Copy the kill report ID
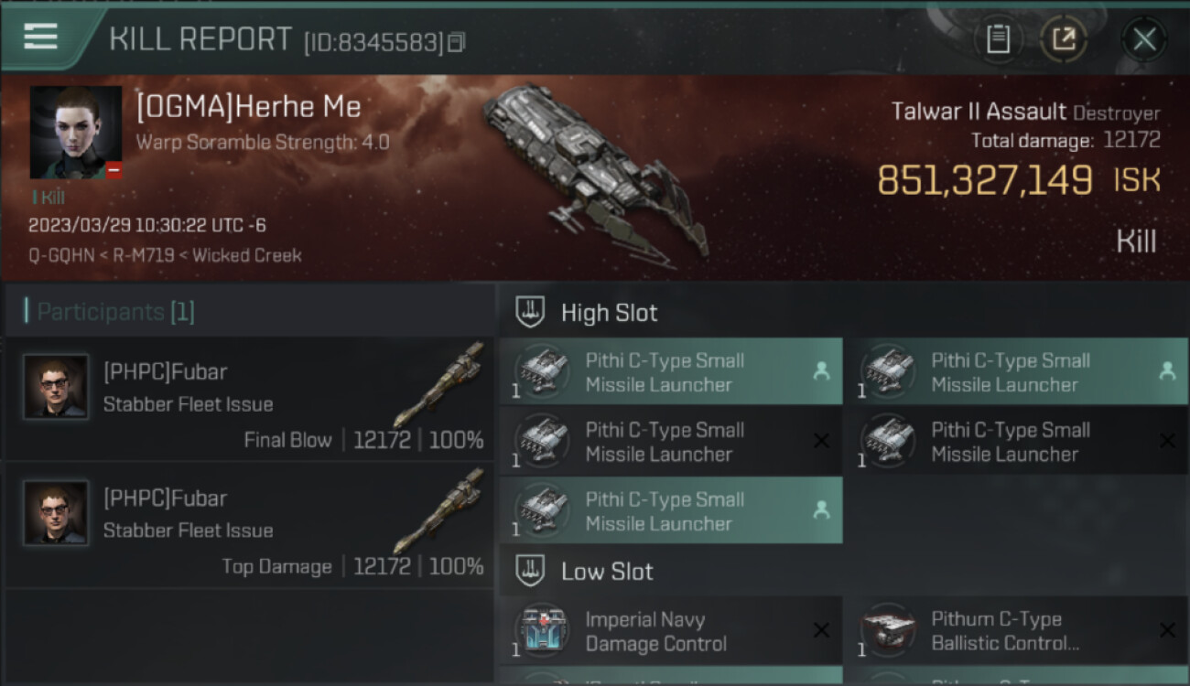 pyautogui.click(x=456, y=42)
